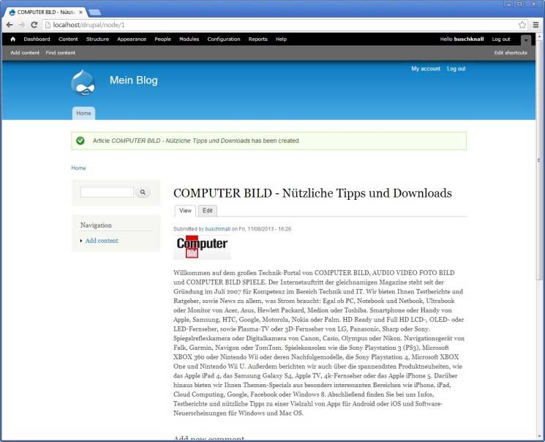Click the Computer Bild logo image

click(202, 247)
